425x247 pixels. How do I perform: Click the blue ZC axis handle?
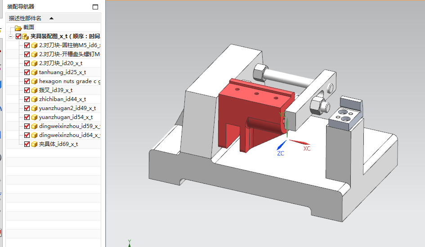(281, 145)
